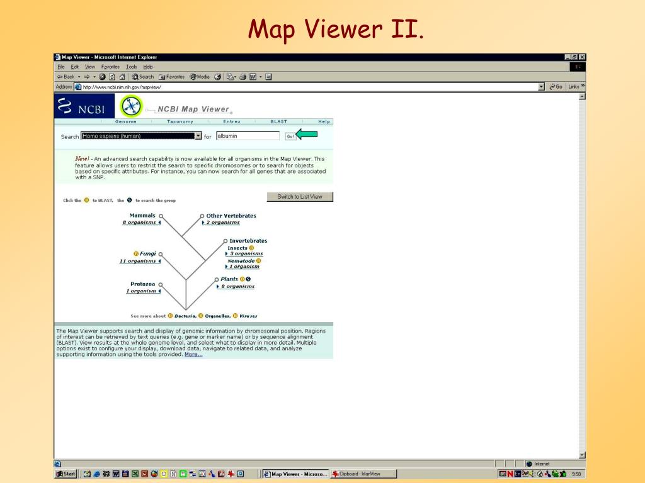
Task: Click the BLAST icon before Organelles
Action: [x=201, y=316]
